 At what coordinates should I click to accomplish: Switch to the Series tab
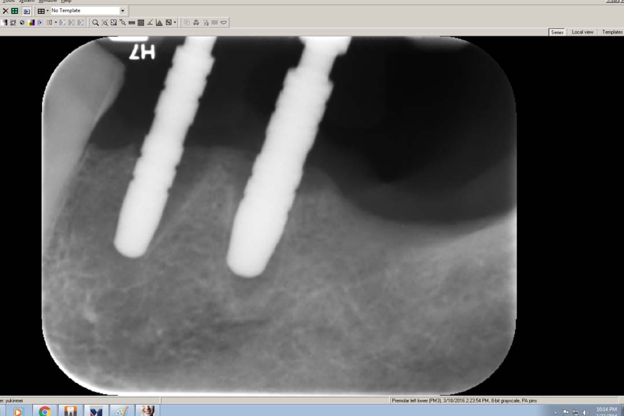(557, 32)
